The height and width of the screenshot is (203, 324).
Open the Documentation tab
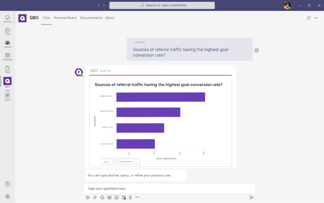click(91, 18)
